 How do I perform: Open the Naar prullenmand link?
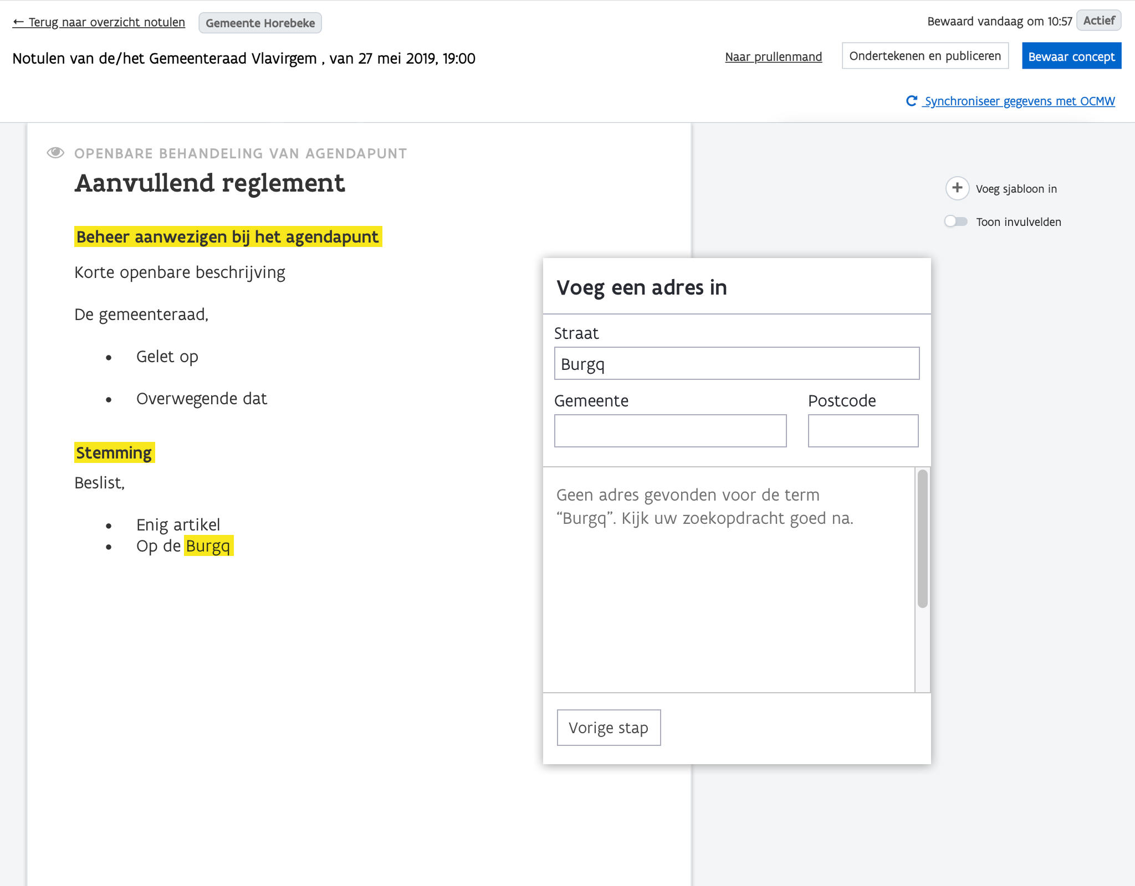(773, 56)
